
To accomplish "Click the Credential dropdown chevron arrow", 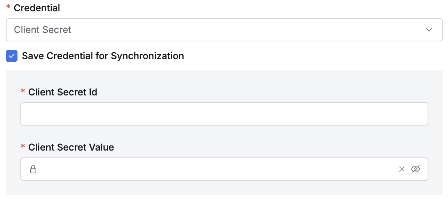I will coord(429,30).
